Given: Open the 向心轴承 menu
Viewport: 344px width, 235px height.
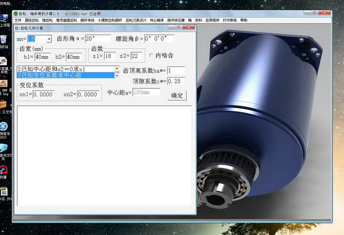Looking at the screenshot, I should (157, 20).
